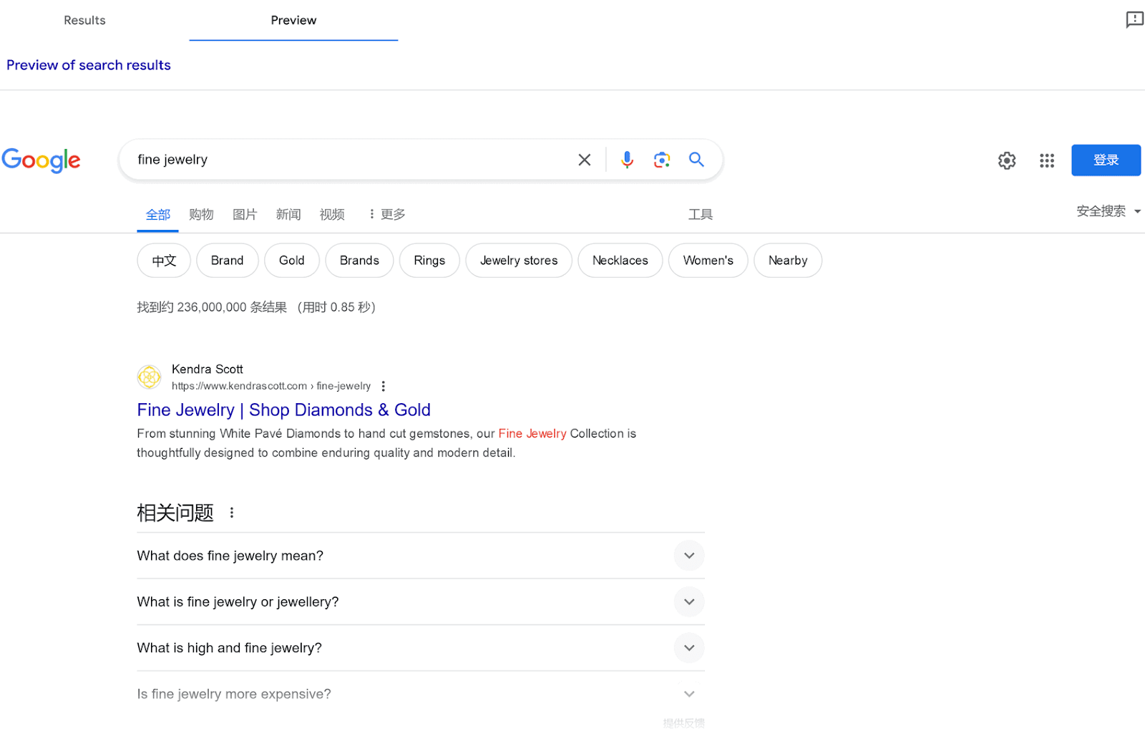
Task: Open Google Lens image search icon
Action: [661, 160]
